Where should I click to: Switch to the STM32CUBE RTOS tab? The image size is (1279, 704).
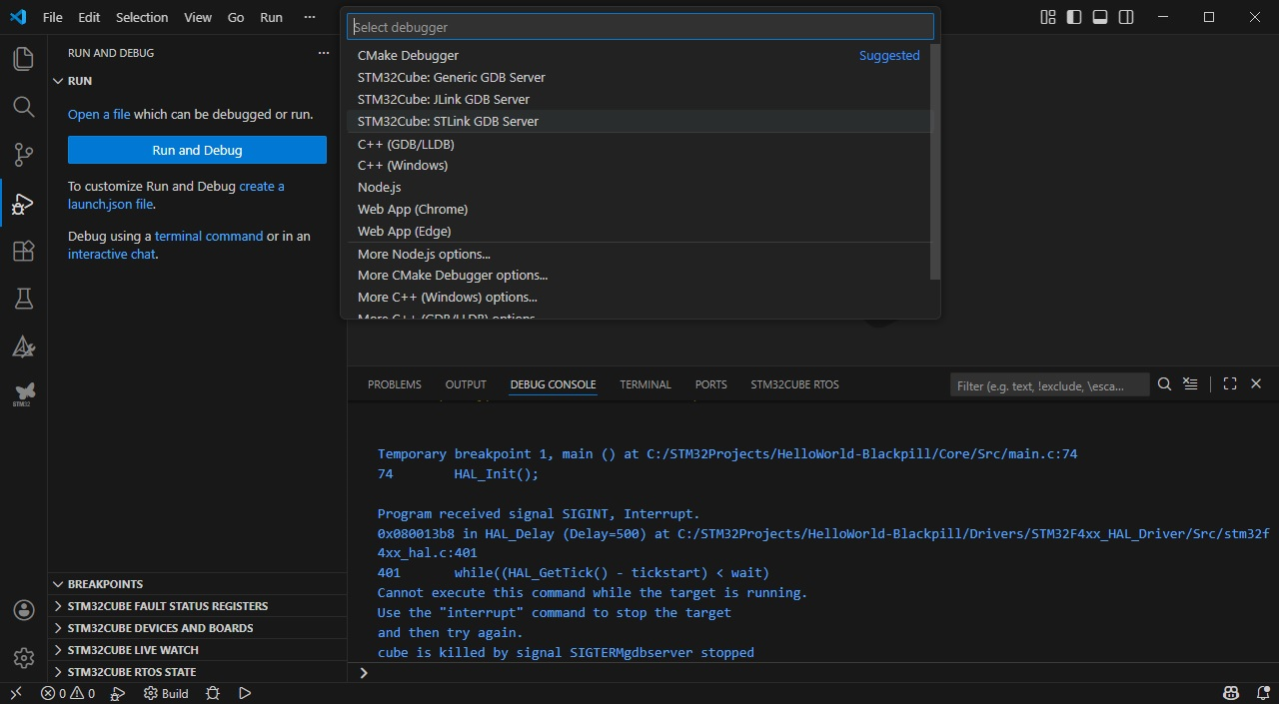(x=795, y=384)
